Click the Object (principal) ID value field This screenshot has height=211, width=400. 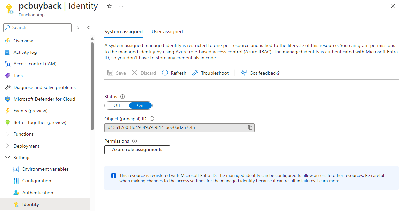[179, 128]
